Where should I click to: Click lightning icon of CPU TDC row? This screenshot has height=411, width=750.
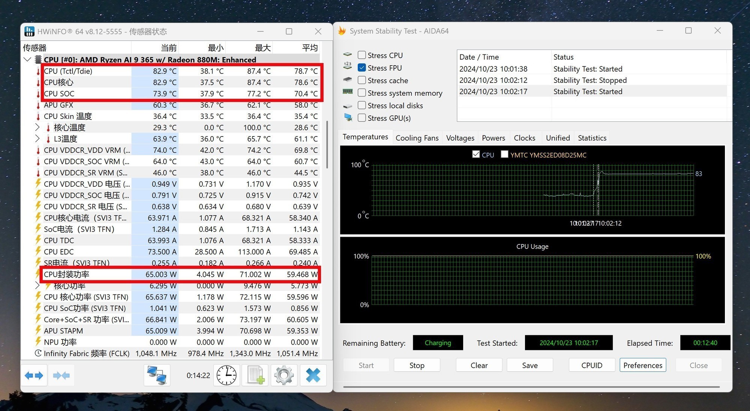[38, 240]
